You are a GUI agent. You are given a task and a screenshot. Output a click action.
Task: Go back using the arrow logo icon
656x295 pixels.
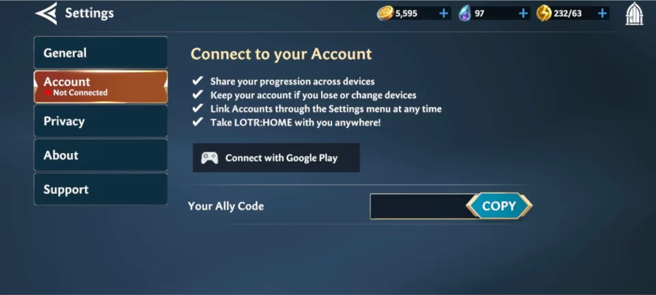click(46, 14)
